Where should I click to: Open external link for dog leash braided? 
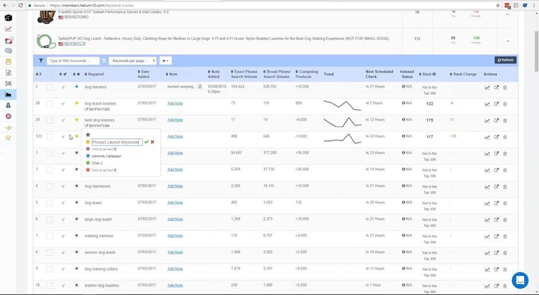[496, 104]
